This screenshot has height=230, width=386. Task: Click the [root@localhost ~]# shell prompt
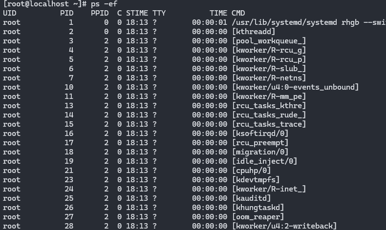45,4
